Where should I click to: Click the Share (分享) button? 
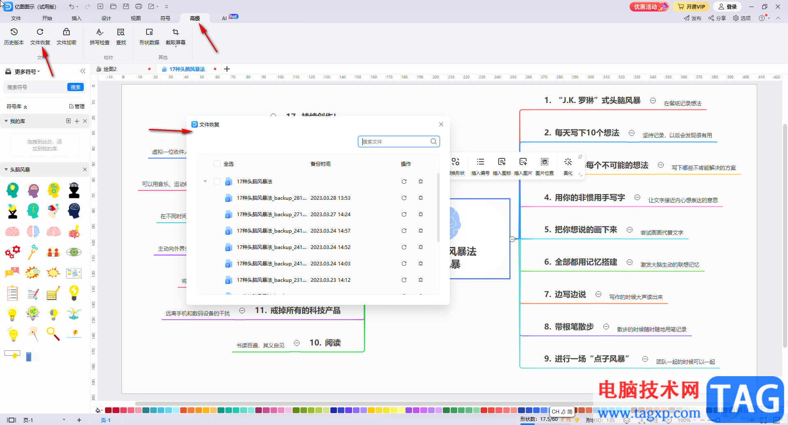tap(717, 18)
